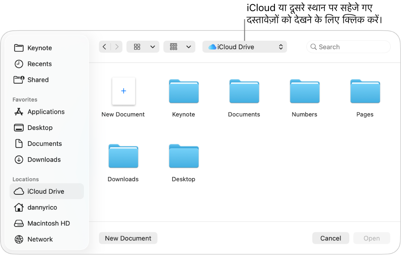Open the dannyrico home location
401x255 pixels.
(x=36, y=207)
